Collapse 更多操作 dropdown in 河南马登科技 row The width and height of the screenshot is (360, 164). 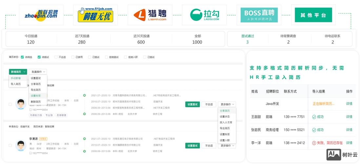point(227,104)
